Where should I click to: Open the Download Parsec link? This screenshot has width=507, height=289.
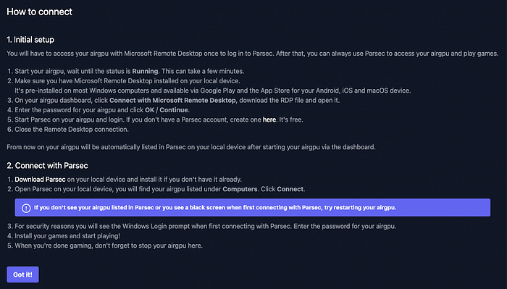click(x=40, y=180)
